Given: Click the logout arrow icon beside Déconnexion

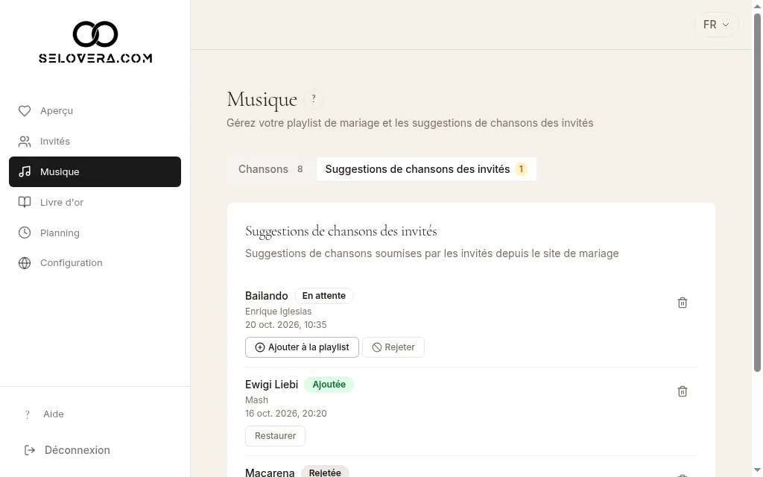Looking at the screenshot, I should tap(30, 450).
